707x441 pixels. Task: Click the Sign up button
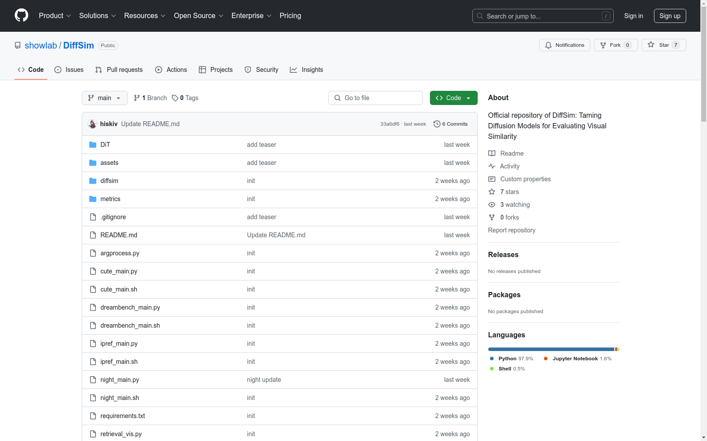[x=670, y=16]
